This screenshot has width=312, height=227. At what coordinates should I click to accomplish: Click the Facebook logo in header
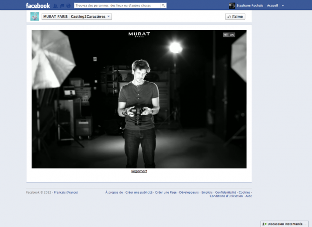point(38,6)
